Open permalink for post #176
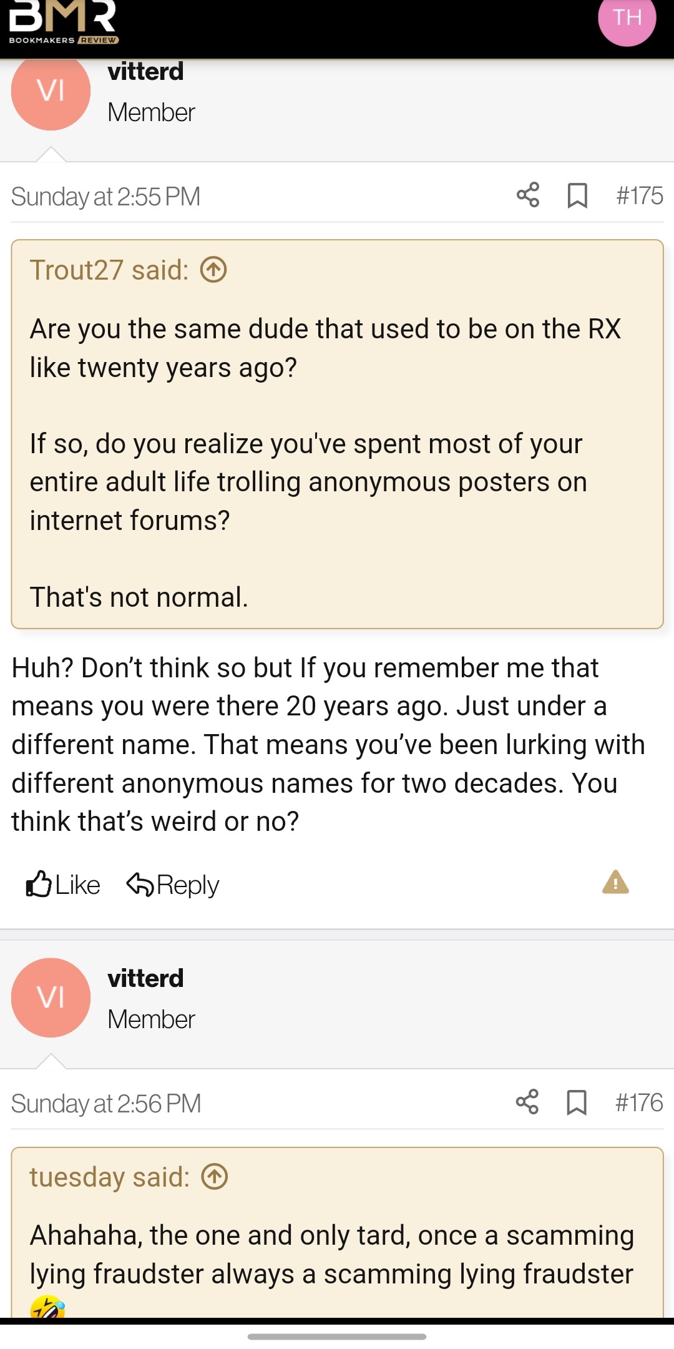Image resolution: width=674 pixels, height=1349 pixels. coord(639,1102)
